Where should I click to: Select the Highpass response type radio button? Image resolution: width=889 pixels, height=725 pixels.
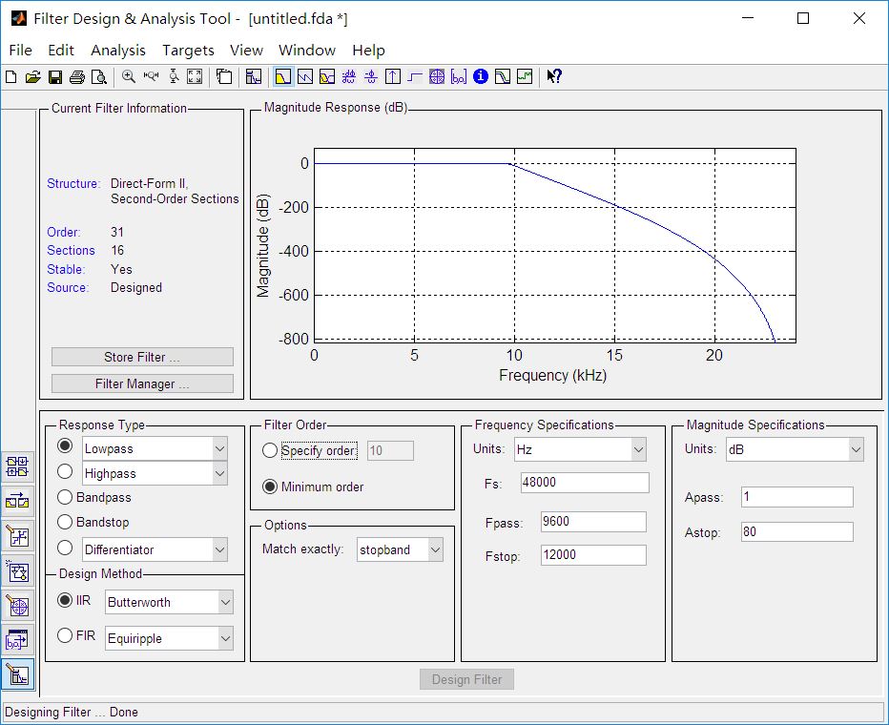point(65,471)
